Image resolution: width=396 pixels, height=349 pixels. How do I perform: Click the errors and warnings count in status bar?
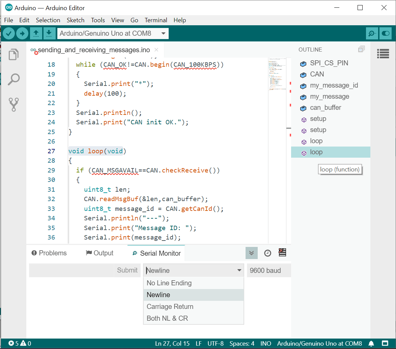tap(20, 344)
